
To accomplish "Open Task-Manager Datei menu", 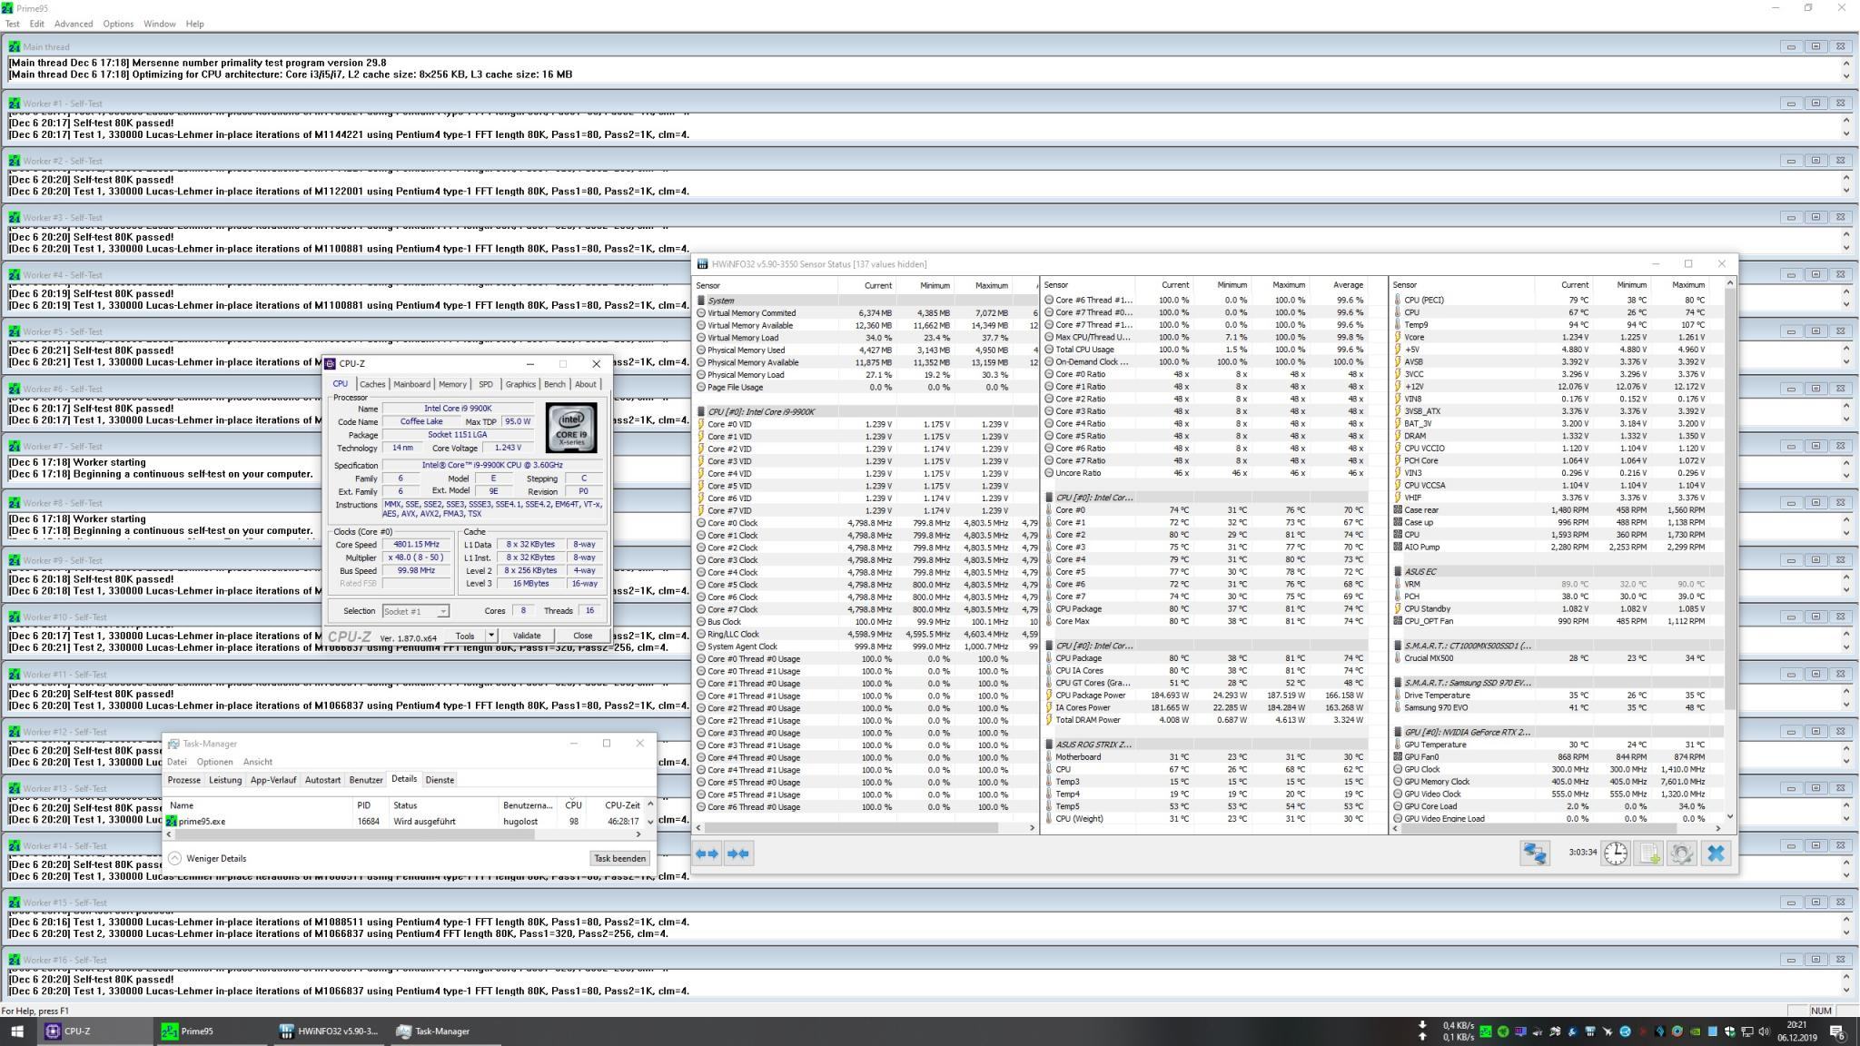I will (x=177, y=762).
